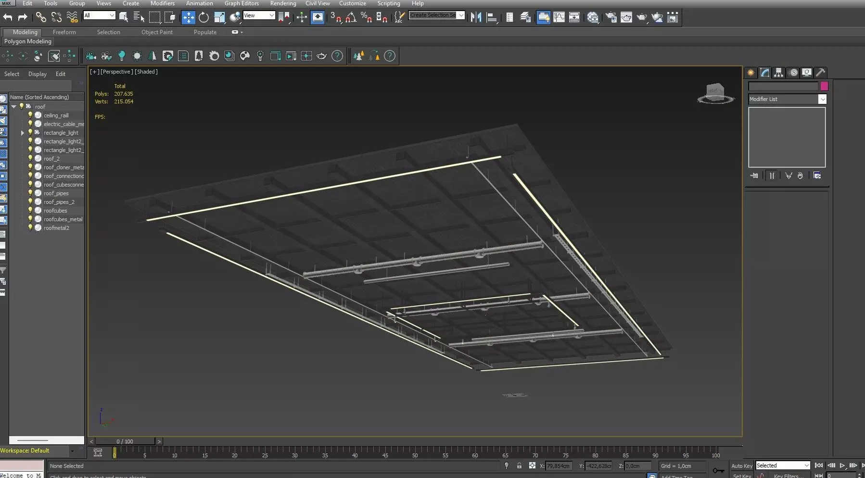The height and width of the screenshot is (478, 865).
Task: Open the ribbon options dropdown after Populate
Action: coord(237,32)
